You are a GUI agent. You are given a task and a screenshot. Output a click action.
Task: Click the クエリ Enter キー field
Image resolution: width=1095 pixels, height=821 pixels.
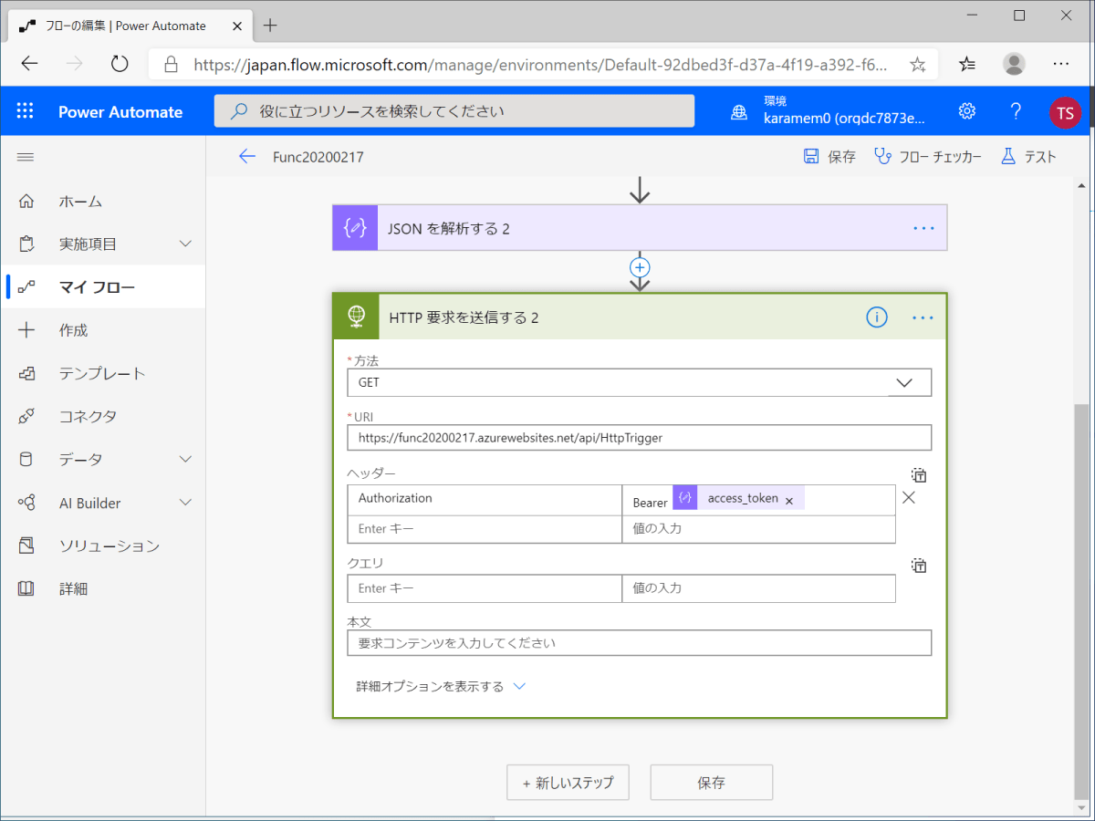(485, 588)
